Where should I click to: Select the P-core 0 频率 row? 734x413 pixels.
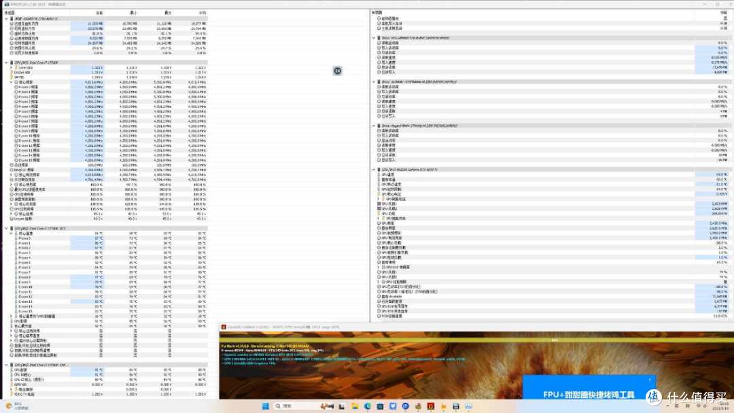[105, 87]
